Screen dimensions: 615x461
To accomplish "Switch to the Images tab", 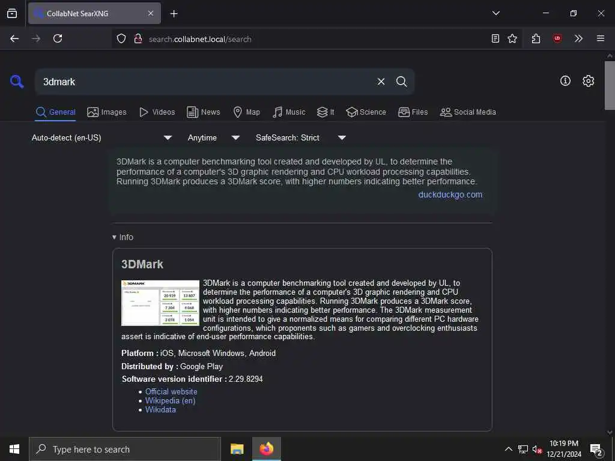I will click(107, 112).
